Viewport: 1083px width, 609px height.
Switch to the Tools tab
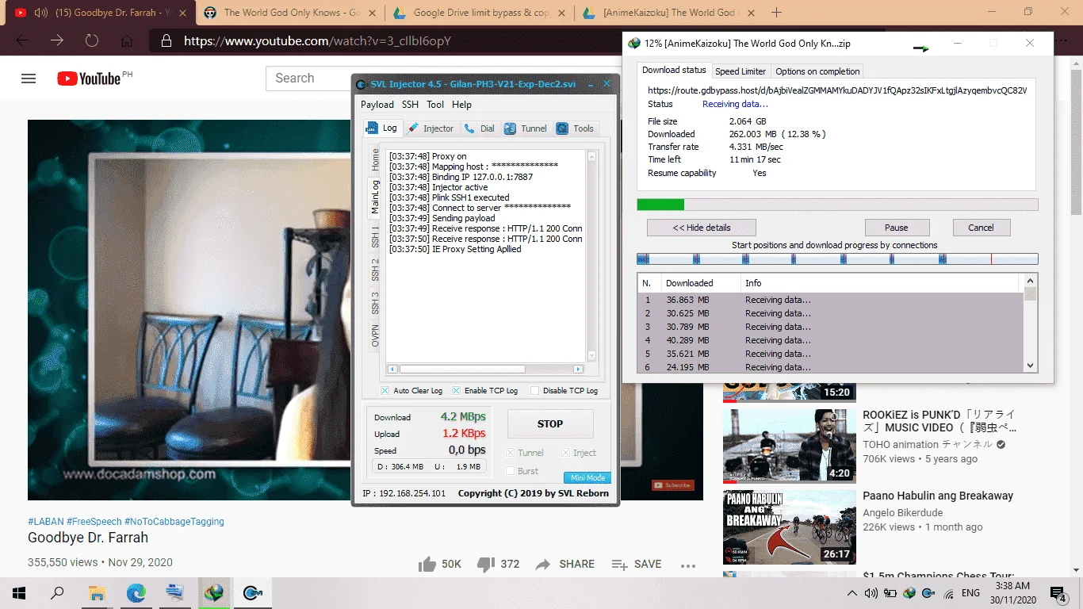(576, 128)
